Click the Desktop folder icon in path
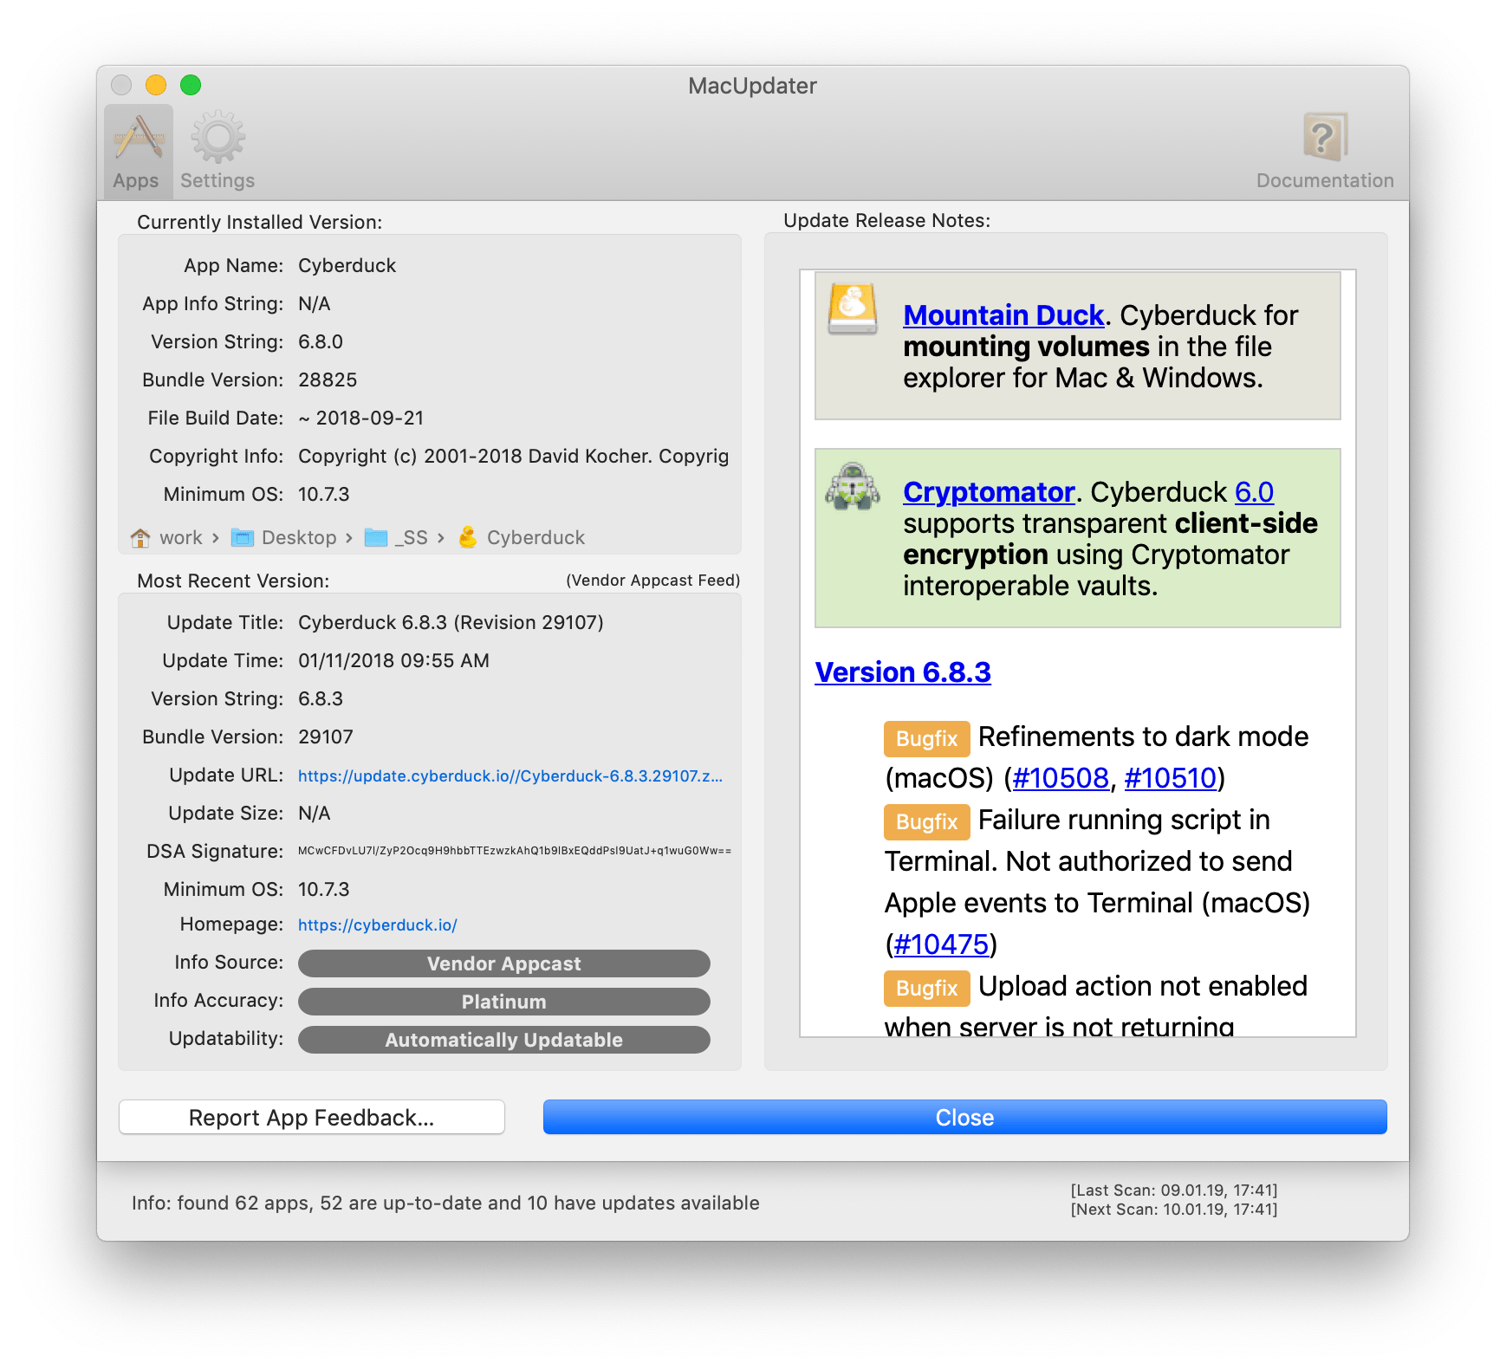This screenshot has height=1369, width=1506. click(243, 538)
